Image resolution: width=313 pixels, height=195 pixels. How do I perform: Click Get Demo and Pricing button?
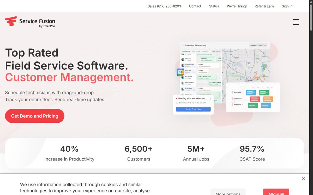tap(35, 116)
